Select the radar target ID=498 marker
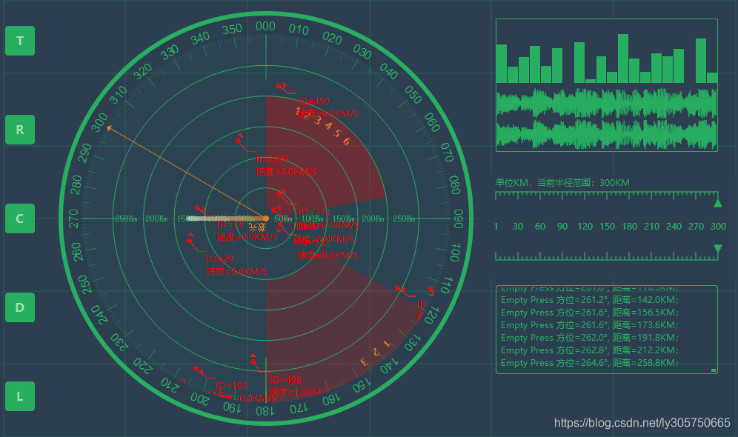This screenshot has width=738, height=437. pos(253,361)
